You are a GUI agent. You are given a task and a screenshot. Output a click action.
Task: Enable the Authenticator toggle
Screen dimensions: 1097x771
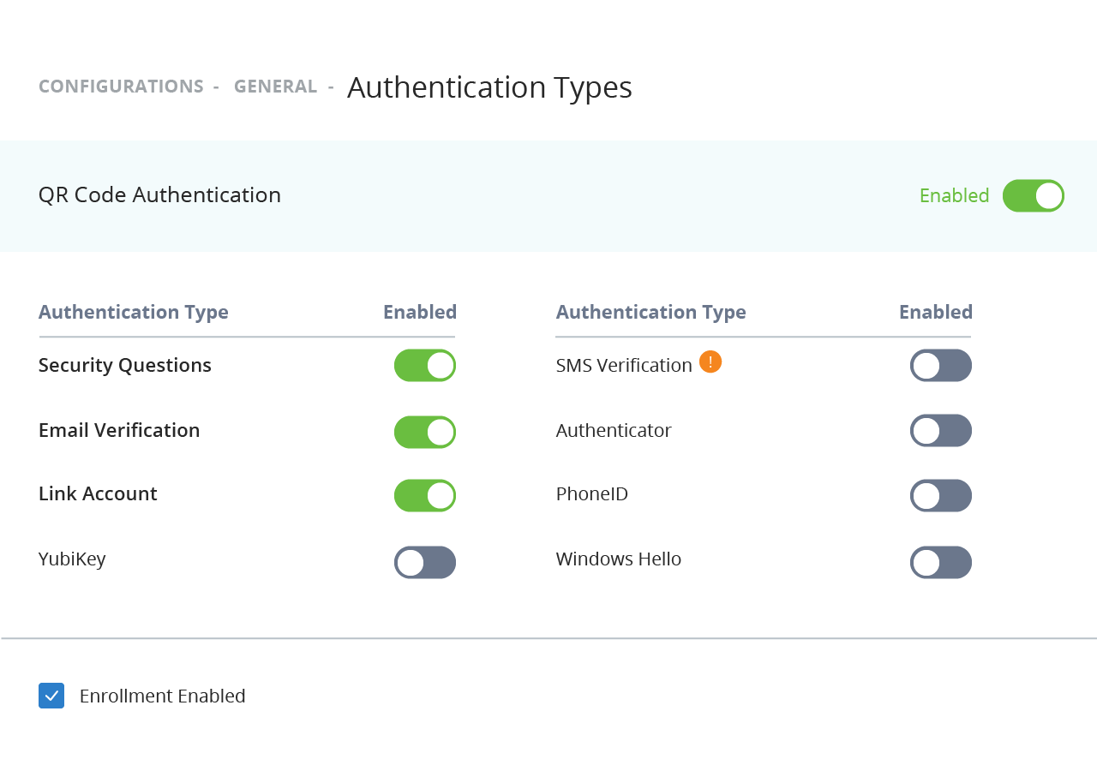click(x=940, y=431)
